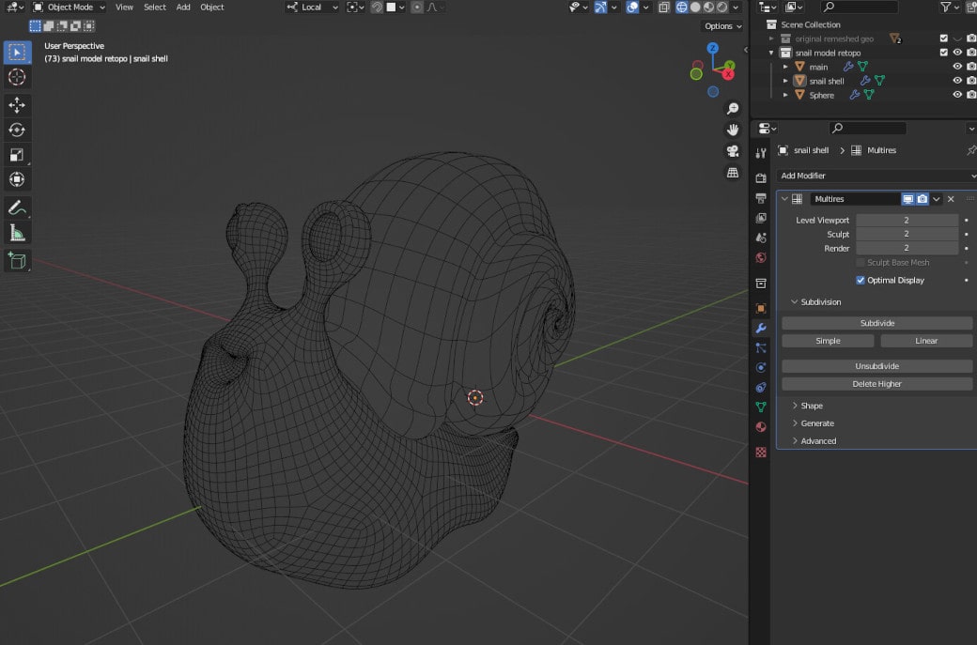
Task: Activate the Transform tool
Action: coord(17,180)
